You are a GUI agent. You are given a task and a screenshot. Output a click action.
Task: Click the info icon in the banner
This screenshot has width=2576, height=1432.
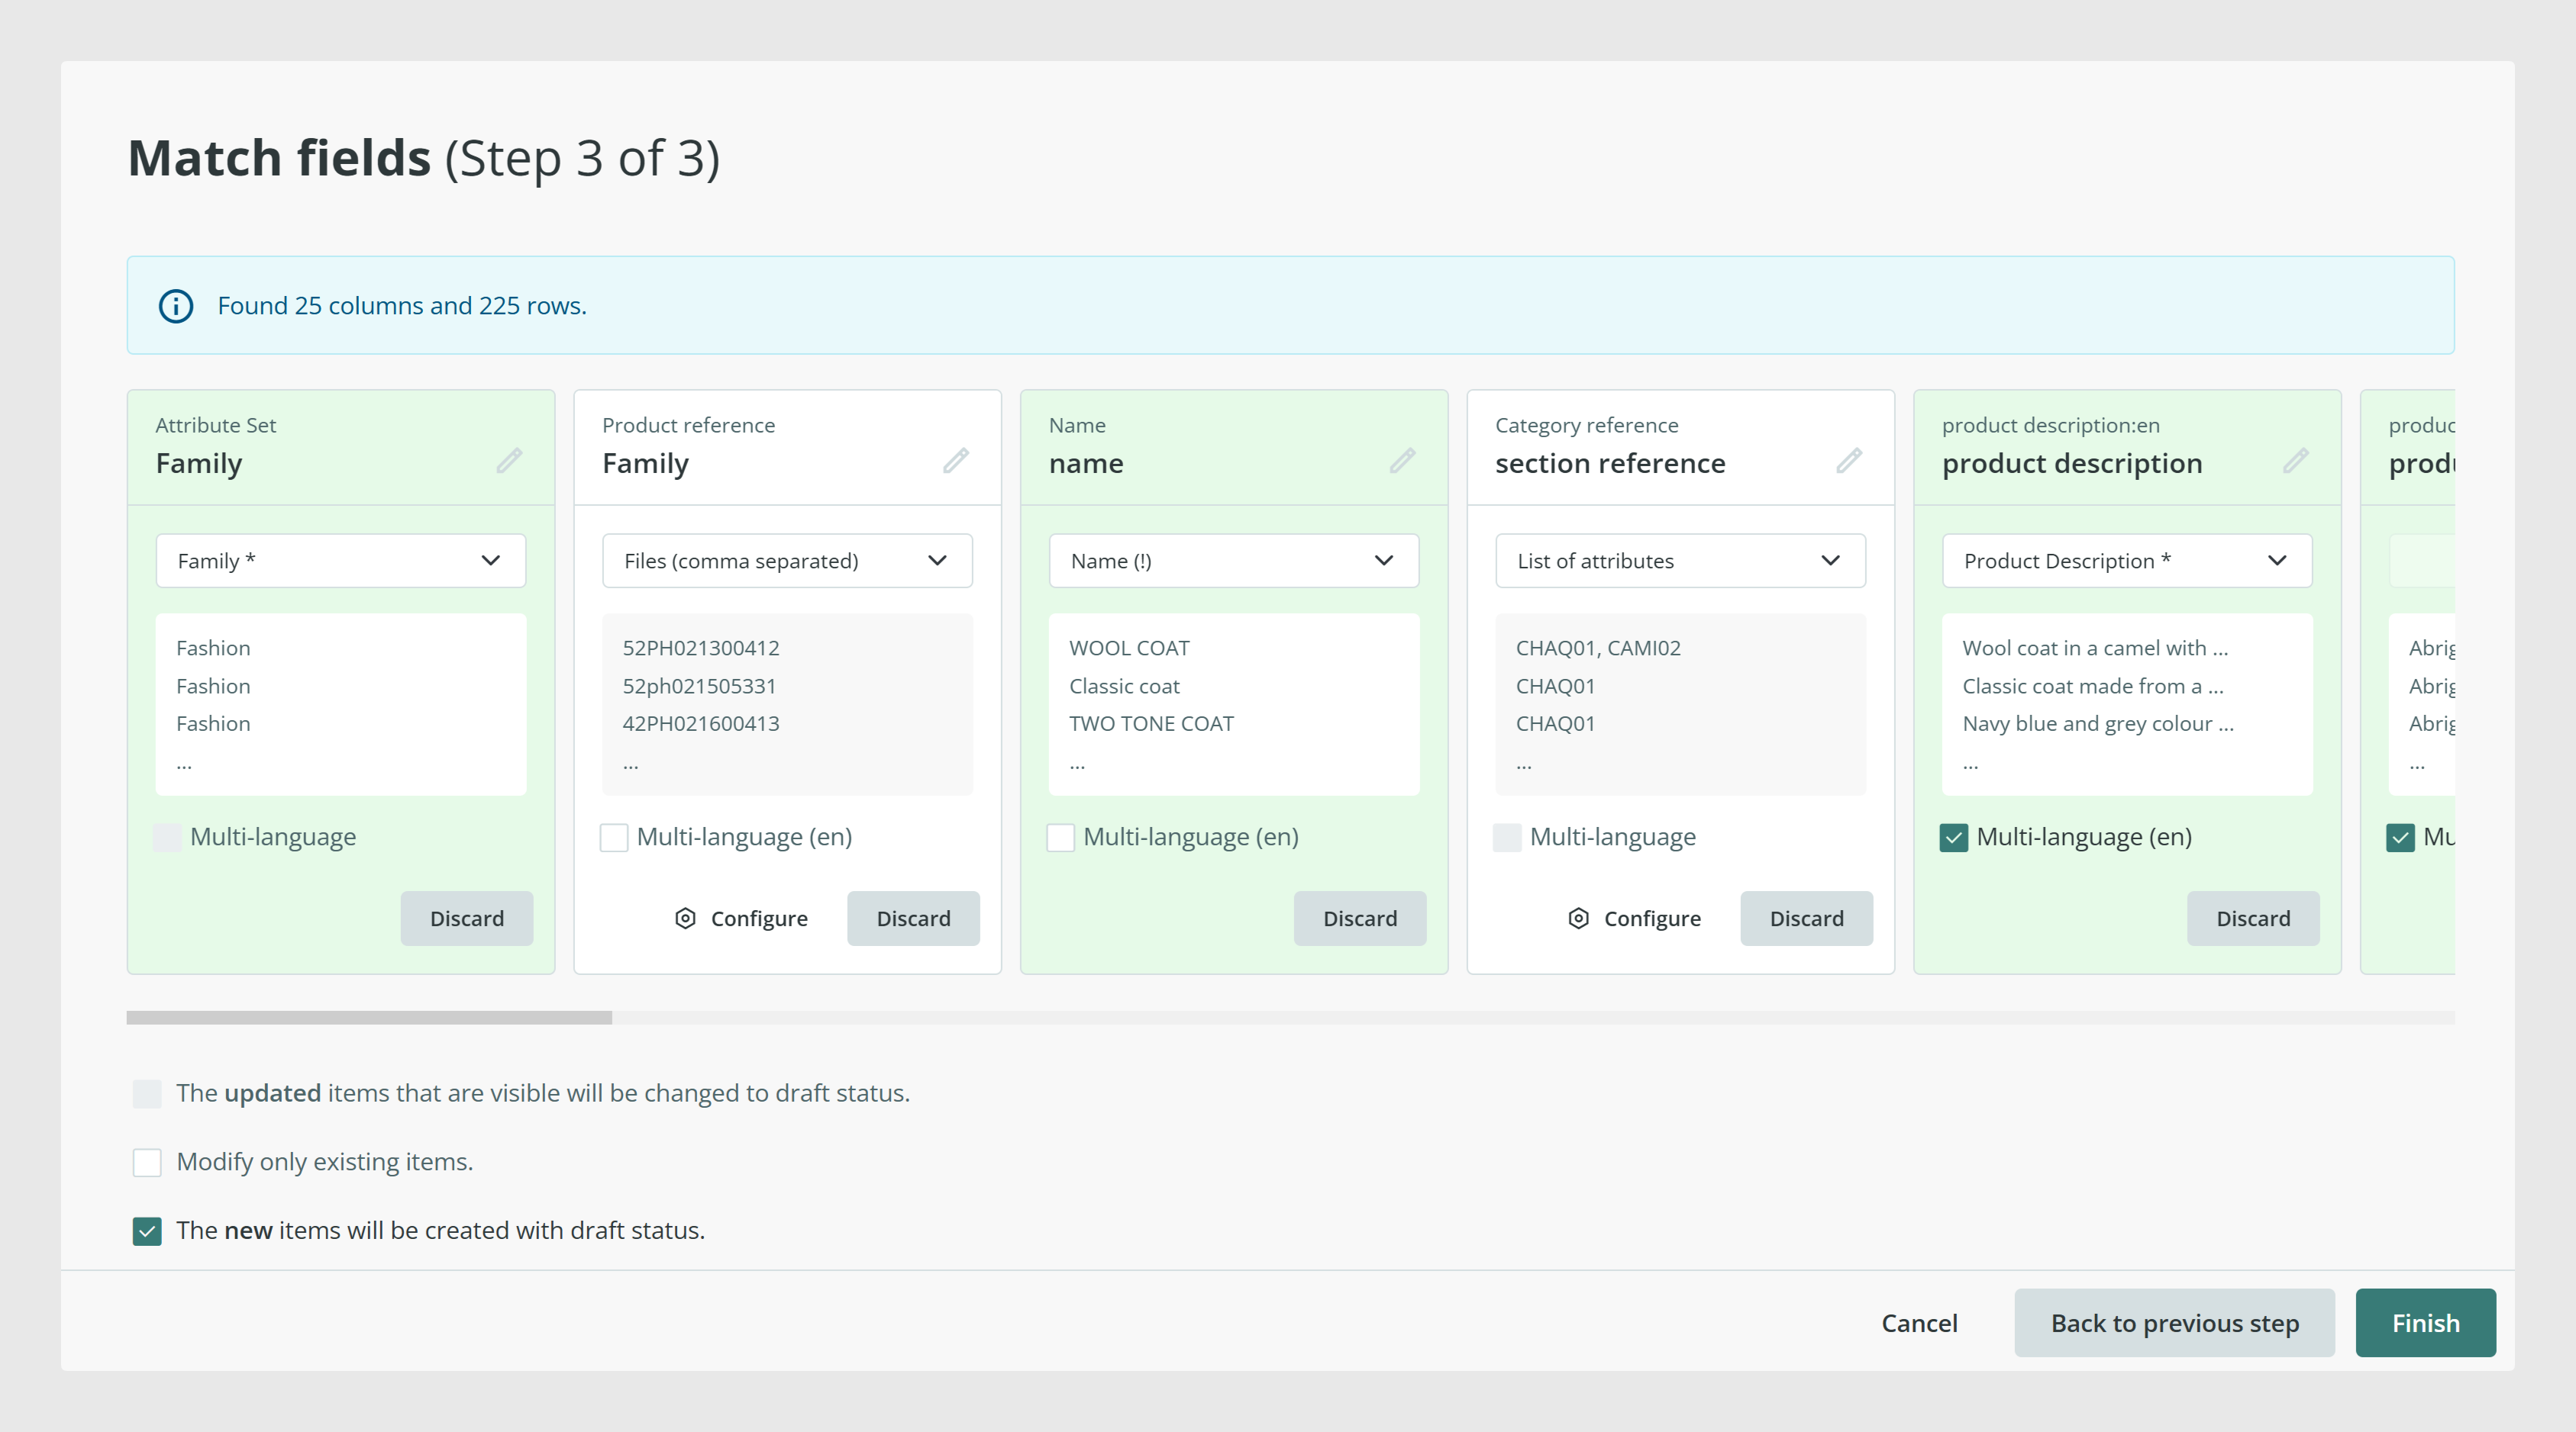coord(176,306)
